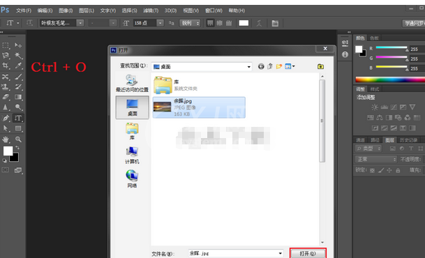The image size is (425, 258).
Task: Select the Pen tool
Action: [6, 118]
